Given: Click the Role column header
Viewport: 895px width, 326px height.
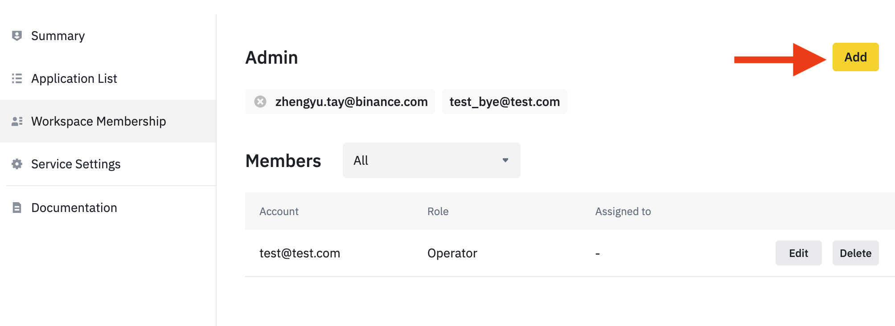Looking at the screenshot, I should (438, 211).
